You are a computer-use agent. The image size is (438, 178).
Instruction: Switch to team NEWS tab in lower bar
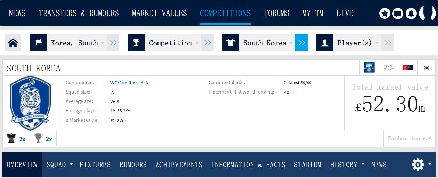[379, 164]
